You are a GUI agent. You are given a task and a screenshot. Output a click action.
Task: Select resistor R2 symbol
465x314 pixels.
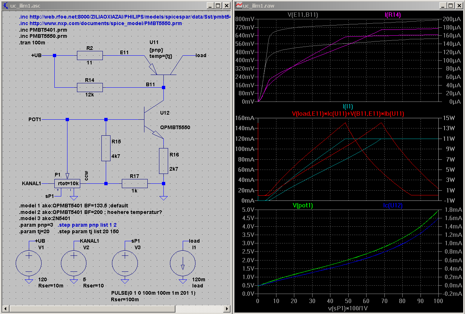click(90, 55)
